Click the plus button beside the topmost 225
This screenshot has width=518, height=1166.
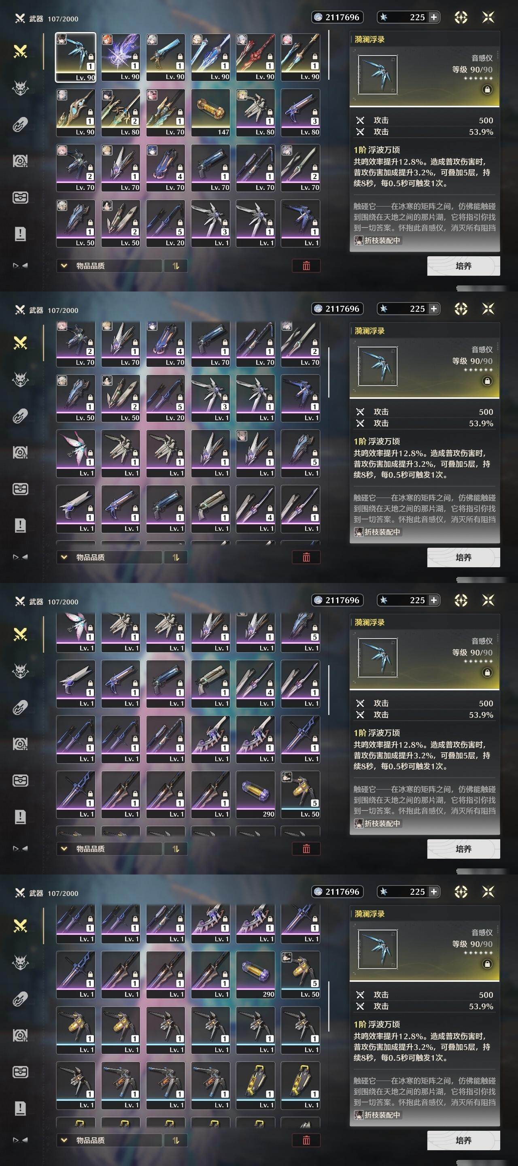[x=434, y=17]
